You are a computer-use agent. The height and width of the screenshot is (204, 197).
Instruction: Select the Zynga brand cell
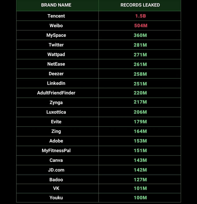click(x=56, y=102)
